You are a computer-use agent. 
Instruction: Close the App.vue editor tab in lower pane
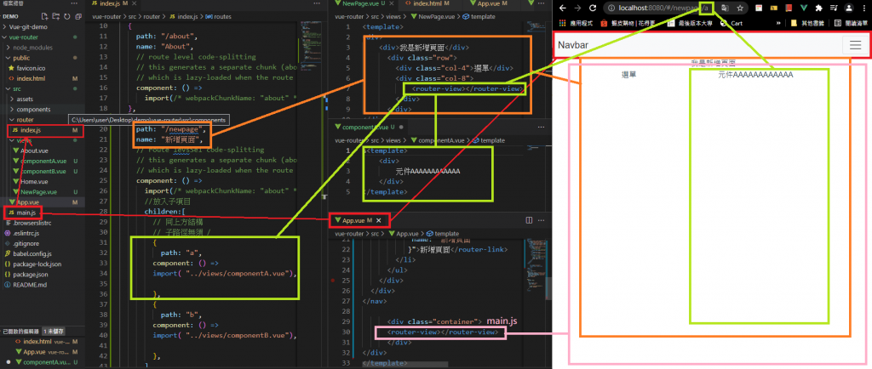click(379, 220)
